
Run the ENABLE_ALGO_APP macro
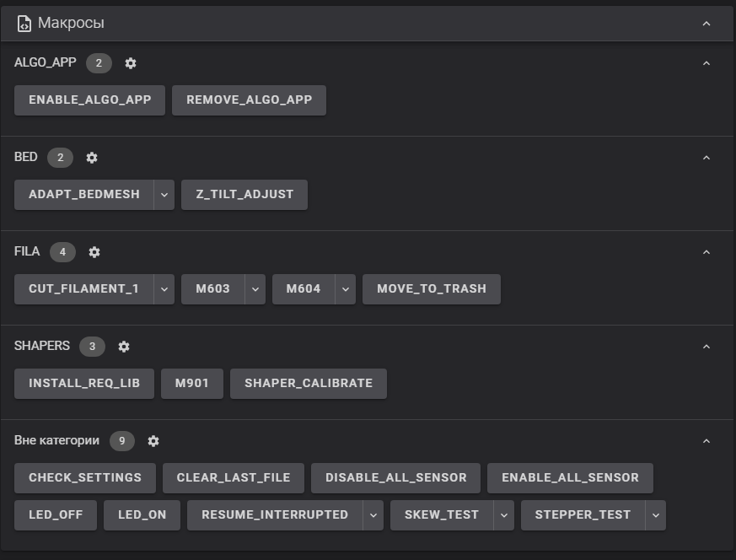pos(89,100)
